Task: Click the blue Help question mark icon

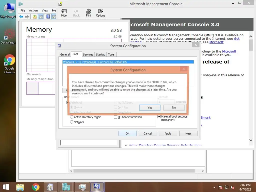Action: tap(48, 16)
